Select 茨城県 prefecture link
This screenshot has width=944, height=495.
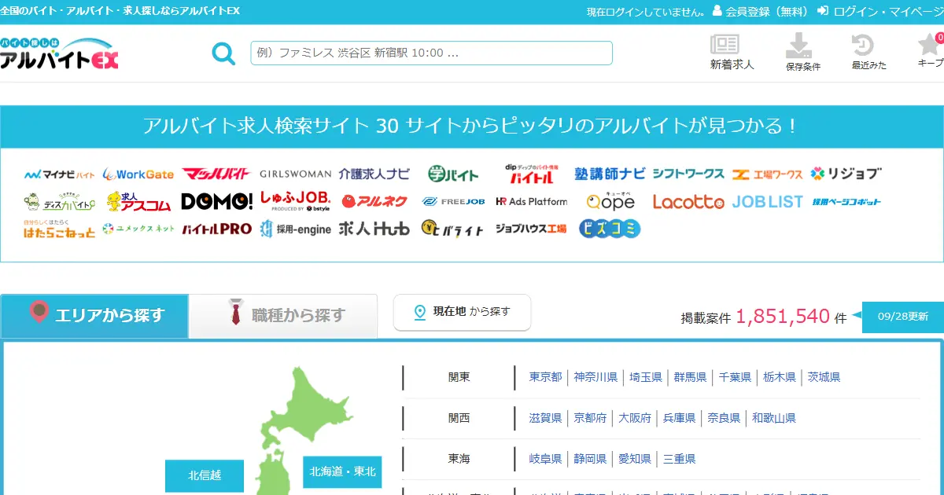pyautogui.click(x=824, y=377)
